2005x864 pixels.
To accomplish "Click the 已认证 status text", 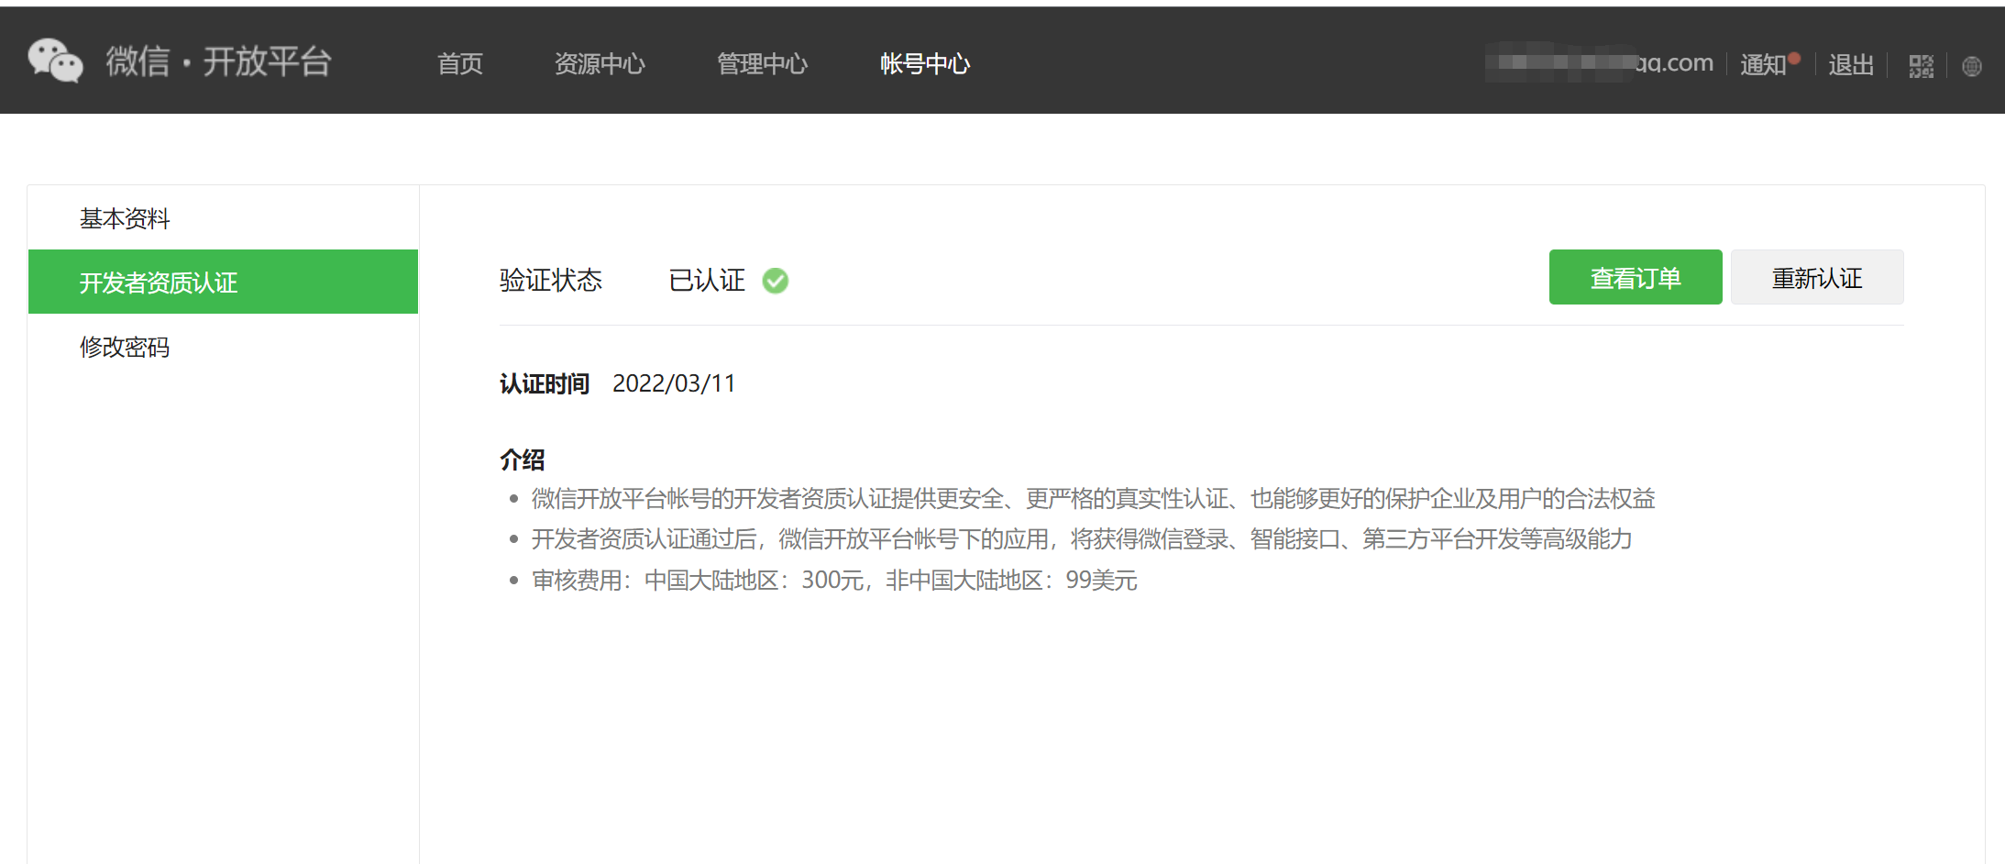I will tap(707, 280).
